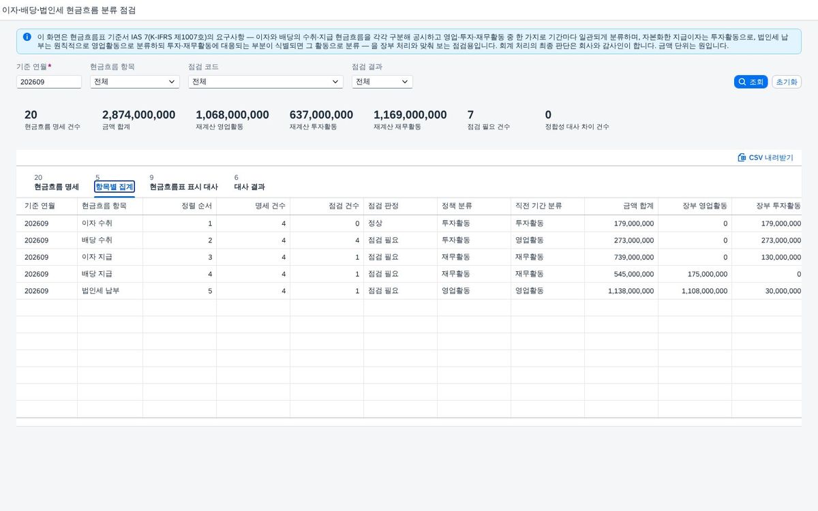Sort by the 현금흐름 항목 column header
Viewport: 818px width, 511px height.
point(110,206)
